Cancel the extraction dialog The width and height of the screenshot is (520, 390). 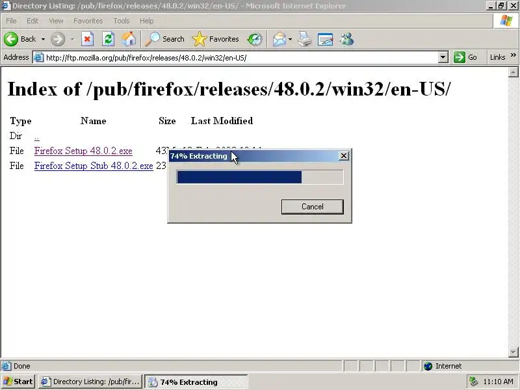click(x=313, y=207)
